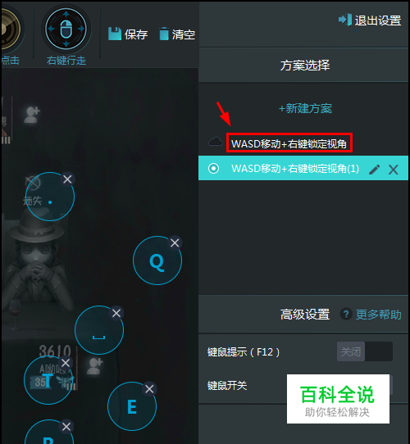Screen dimensions: 410x444
Task: Delete the WASD移动+右键锁定视角(1) scheme
Action: pos(394,170)
